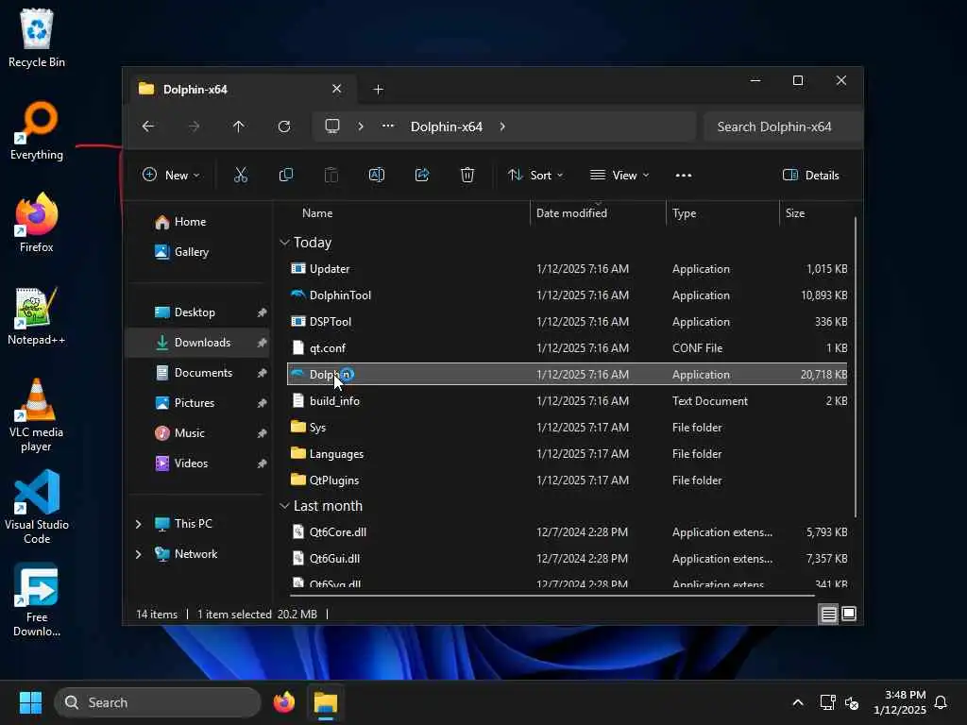Select the Dolphin-x64 tab
Screen dimensions: 967x725
[241, 90]
